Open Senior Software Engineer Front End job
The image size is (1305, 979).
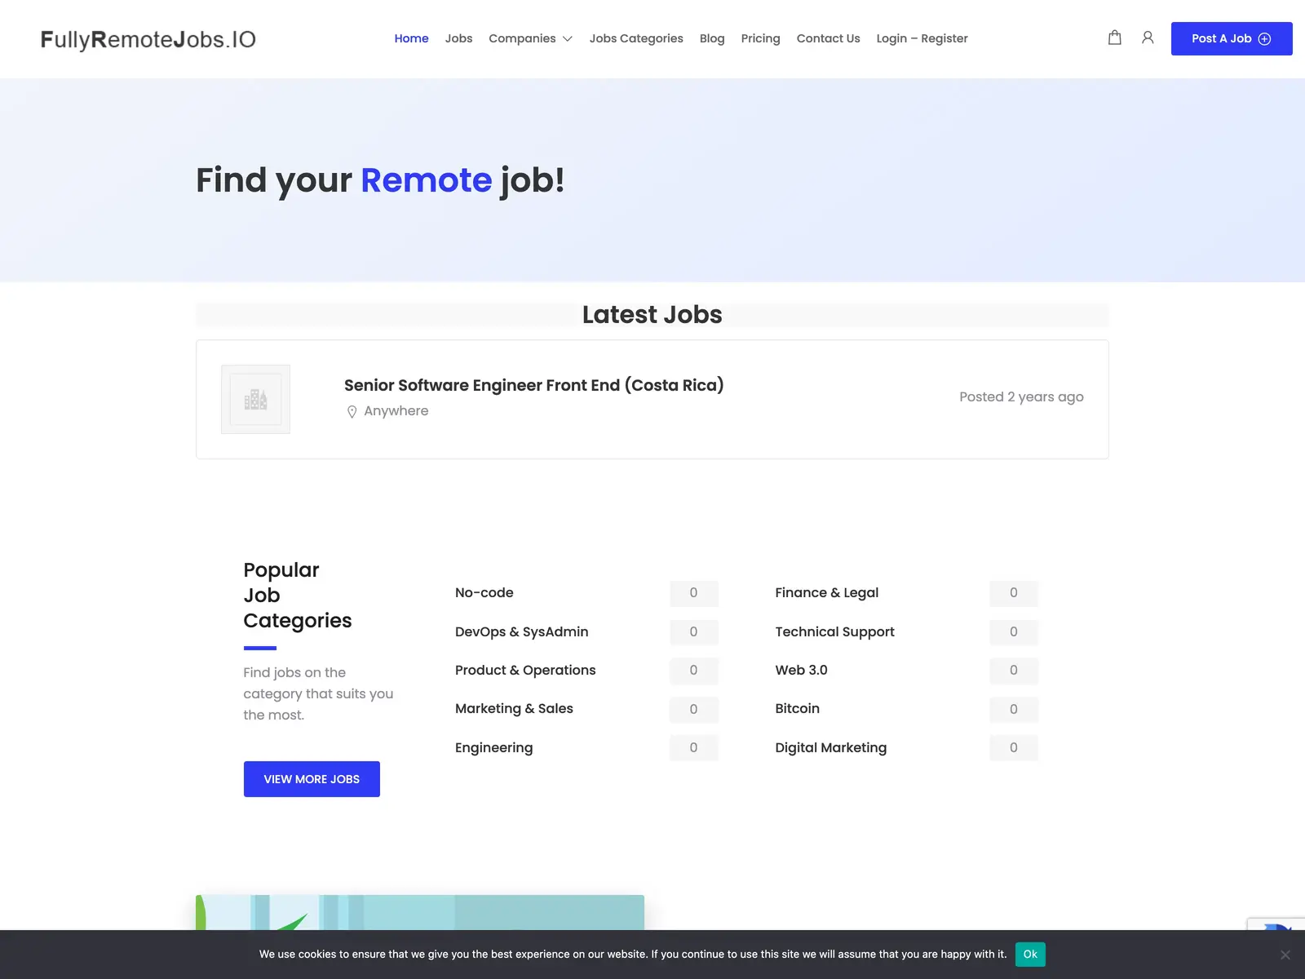(534, 385)
